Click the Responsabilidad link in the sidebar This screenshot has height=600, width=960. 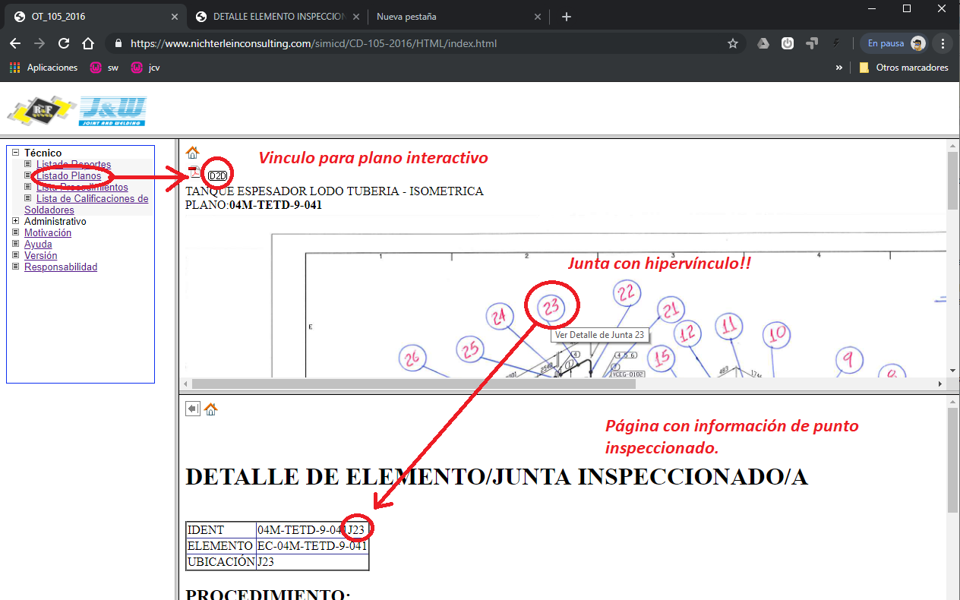[61, 267]
